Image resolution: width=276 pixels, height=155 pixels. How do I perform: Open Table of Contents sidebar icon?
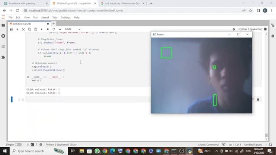(3, 46)
